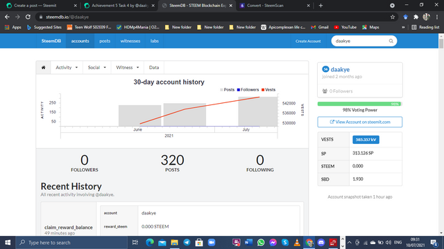Go to the home tab icon

(43, 68)
